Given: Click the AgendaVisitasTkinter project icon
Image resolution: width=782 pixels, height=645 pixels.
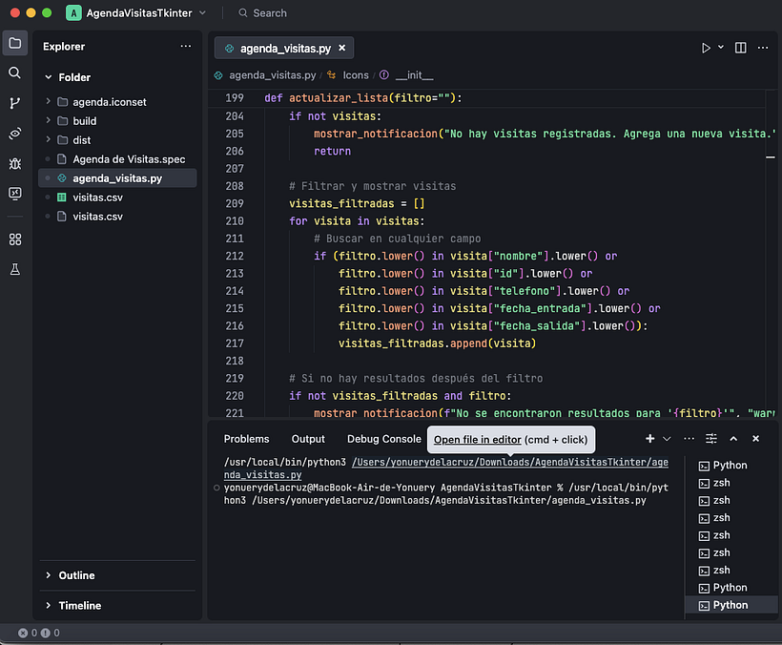Looking at the screenshot, I should pos(73,13).
